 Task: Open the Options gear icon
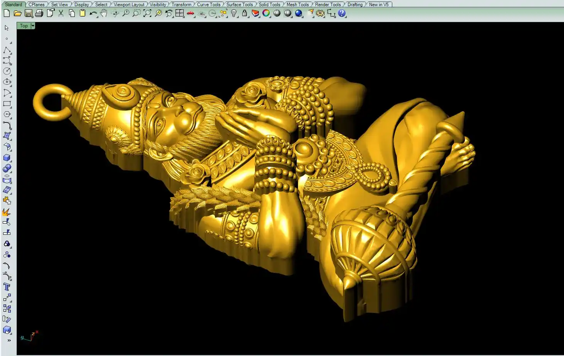coord(320,13)
